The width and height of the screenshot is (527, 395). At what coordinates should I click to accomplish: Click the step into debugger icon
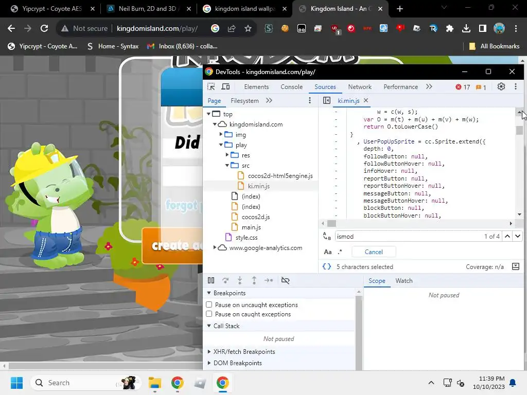pyautogui.click(x=240, y=280)
